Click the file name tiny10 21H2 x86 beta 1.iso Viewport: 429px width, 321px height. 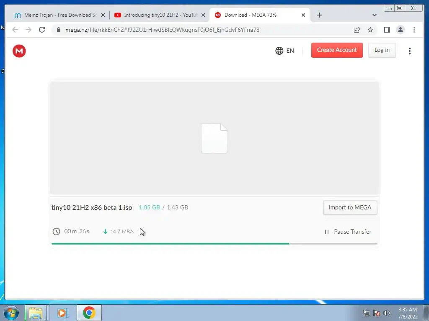(x=92, y=207)
